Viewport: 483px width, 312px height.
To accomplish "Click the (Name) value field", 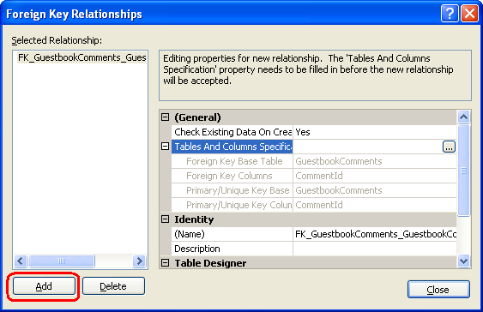I will [375, 234].
